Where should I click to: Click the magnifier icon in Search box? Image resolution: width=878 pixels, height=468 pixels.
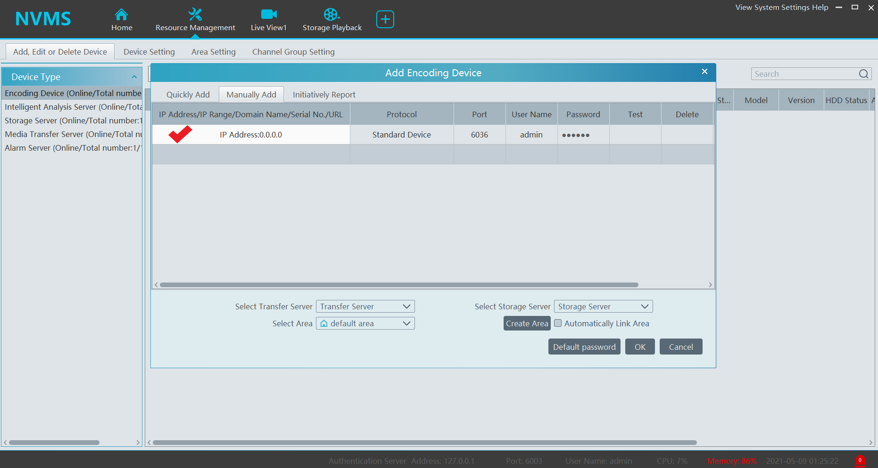tap(863, 74)
